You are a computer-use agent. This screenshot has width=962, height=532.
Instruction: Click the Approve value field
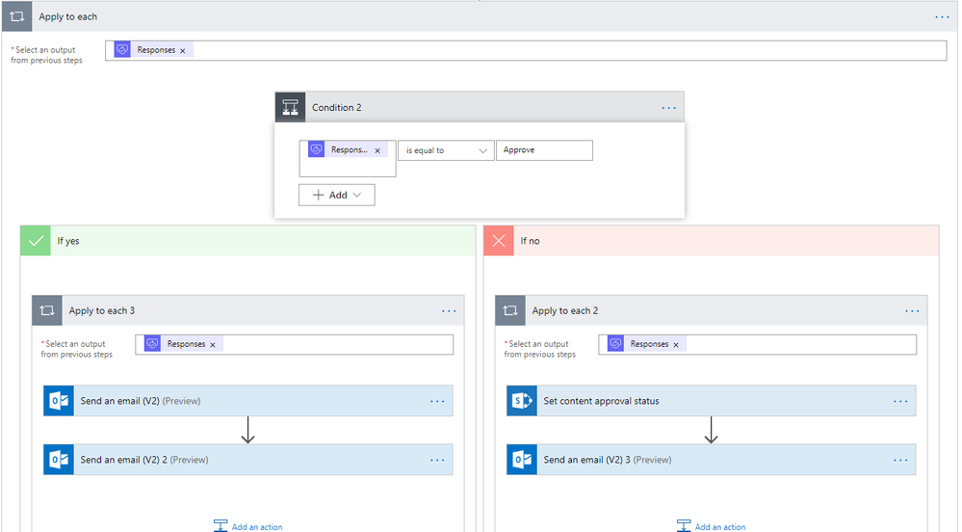click(x=544, y=150)
